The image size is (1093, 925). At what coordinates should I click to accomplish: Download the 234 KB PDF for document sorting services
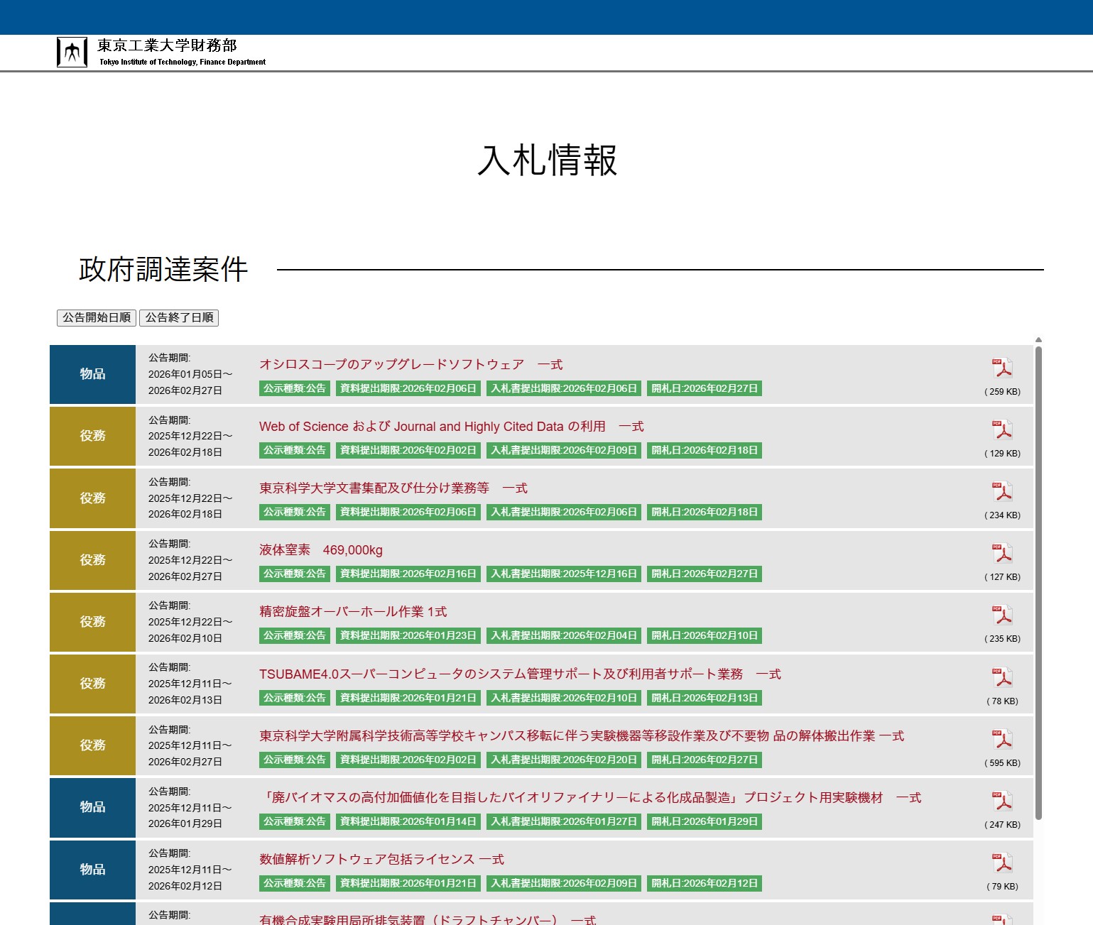pyautogui.click(x=1002, y=492)
